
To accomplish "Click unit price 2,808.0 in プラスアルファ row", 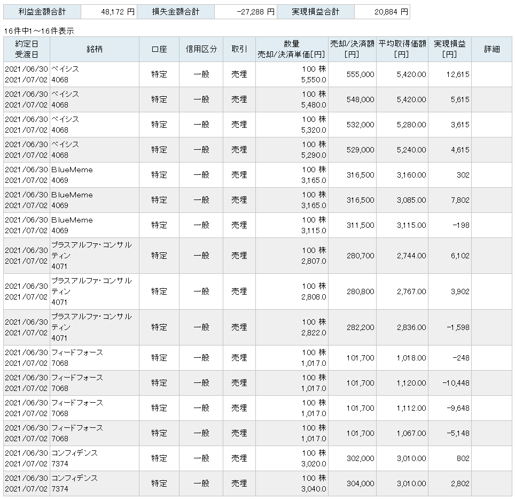I will pos(314,297).
